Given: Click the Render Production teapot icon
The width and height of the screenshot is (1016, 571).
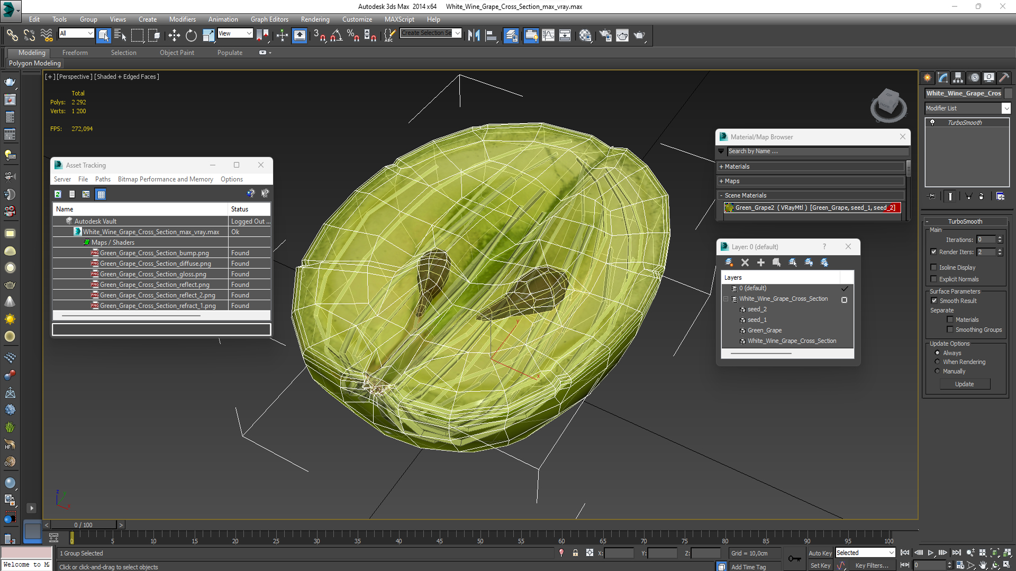Looking at the screenshot, I should pyautogui.click(x=639, y=35).
